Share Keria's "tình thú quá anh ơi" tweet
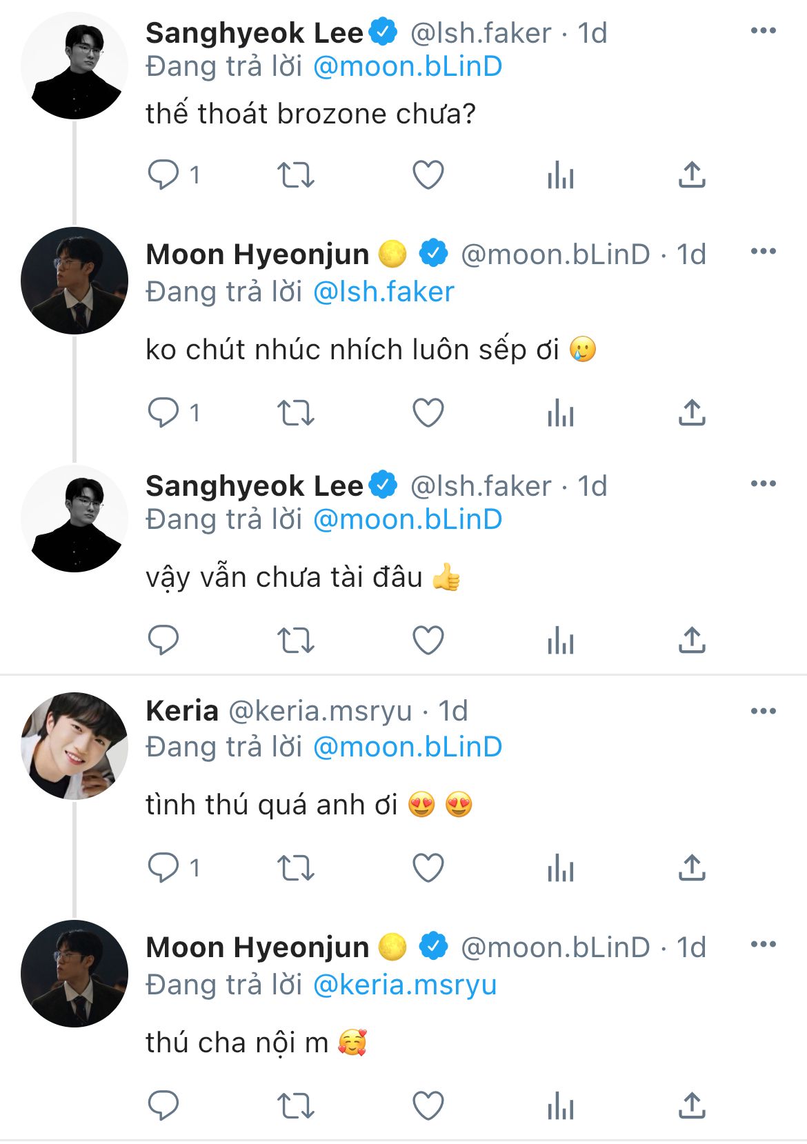Screen dimensions: 807x1144 [x=692, y=867]
